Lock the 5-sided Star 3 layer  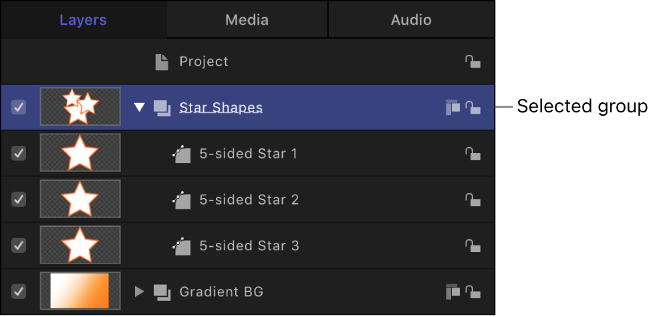pos(473,245)
